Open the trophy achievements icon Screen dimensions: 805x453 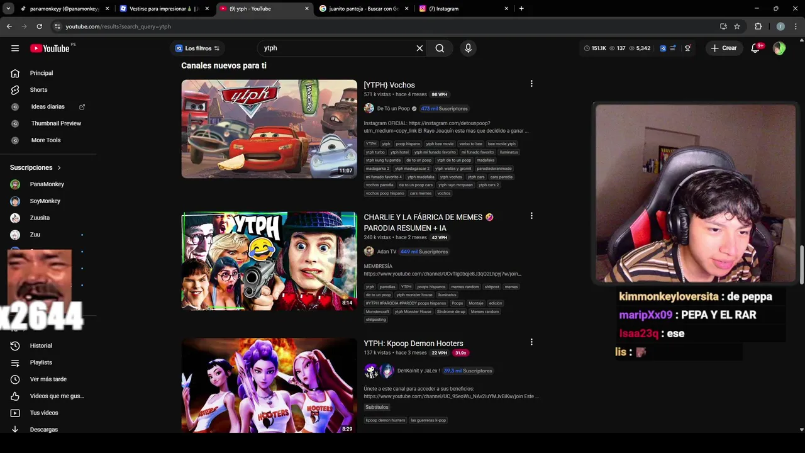point(687,48)
